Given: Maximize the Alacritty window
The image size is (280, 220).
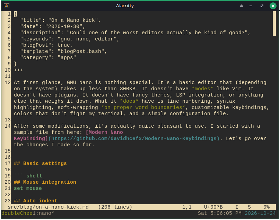Looking at the screenshot, I should point(262,6).
